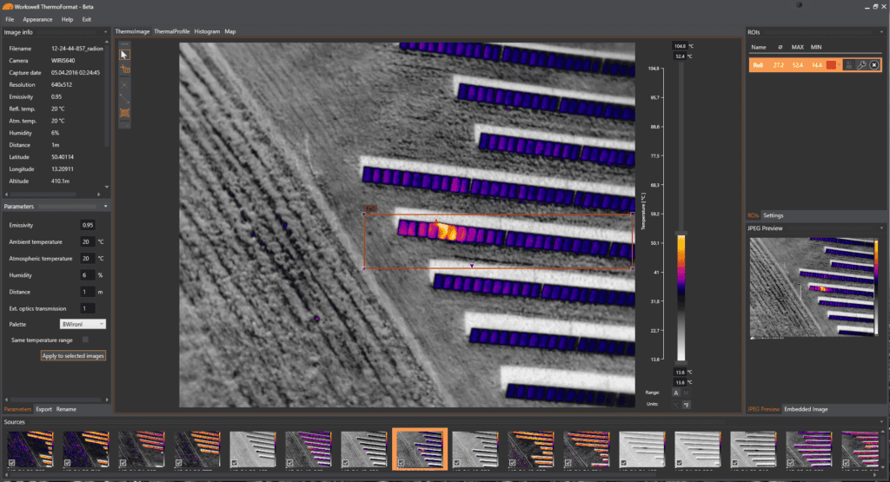Image resolution: width=890 pixels, height=482 pixels.
Task: Click the Image info scroll-right arrow
Action: pos(99,195)
